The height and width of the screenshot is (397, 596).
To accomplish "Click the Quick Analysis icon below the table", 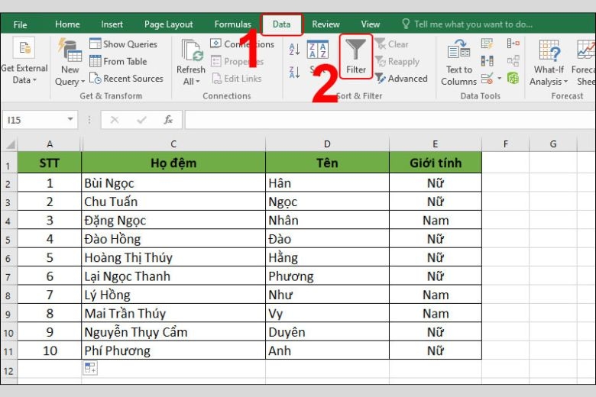I will pos(90,368).
